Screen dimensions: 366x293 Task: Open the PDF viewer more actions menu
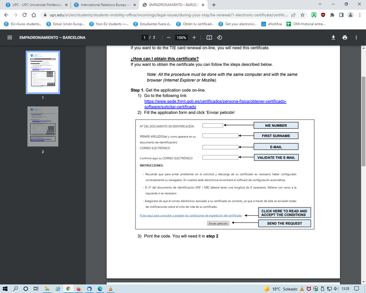pyautogui.click(x=356, y=38)
